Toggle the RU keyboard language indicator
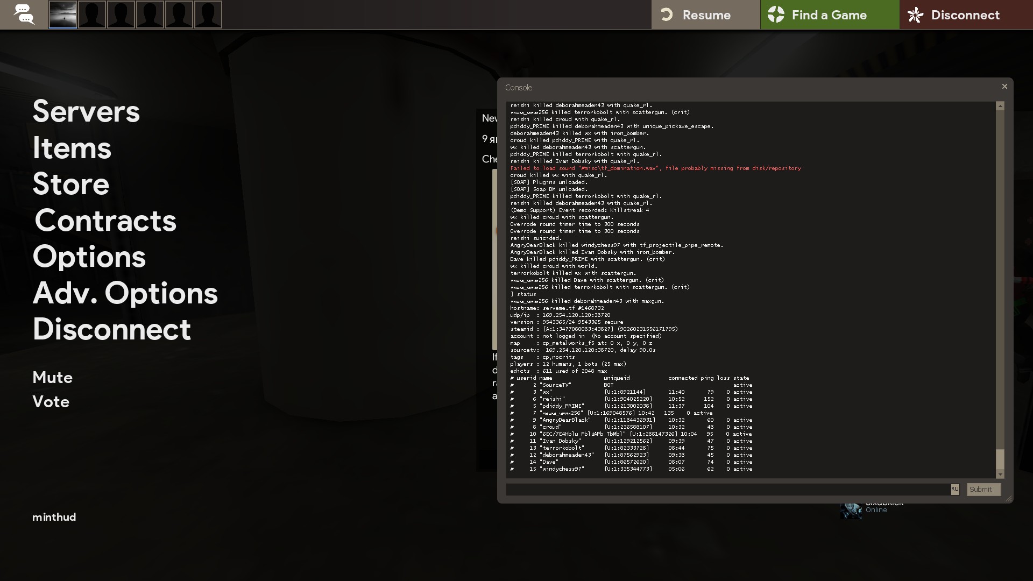Image resolution: width=1033 pixels, height=581 pixels. pyautogui.click(x=954, y=489)
